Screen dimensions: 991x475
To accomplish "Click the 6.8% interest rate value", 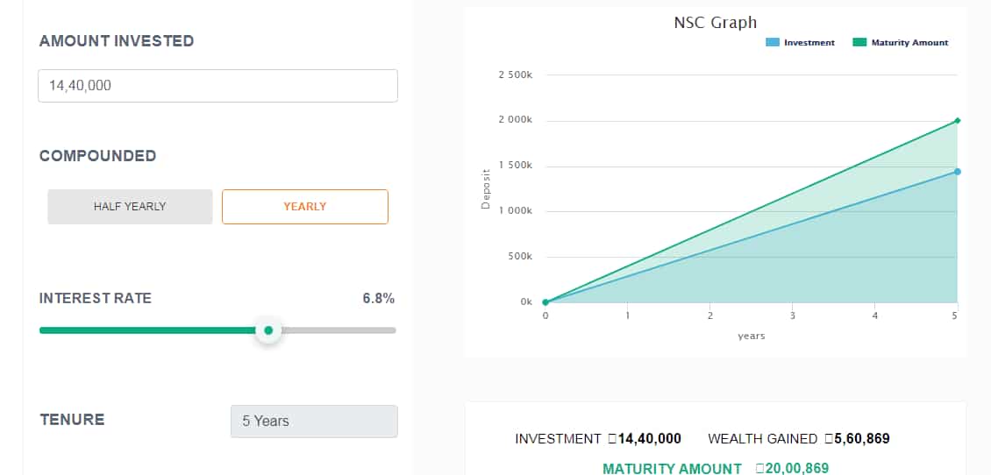I will tap(379, 299).
